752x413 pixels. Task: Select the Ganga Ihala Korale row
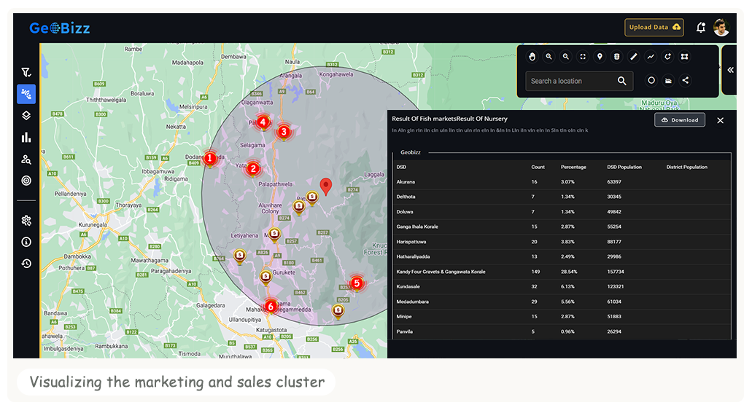click(562, 227)
